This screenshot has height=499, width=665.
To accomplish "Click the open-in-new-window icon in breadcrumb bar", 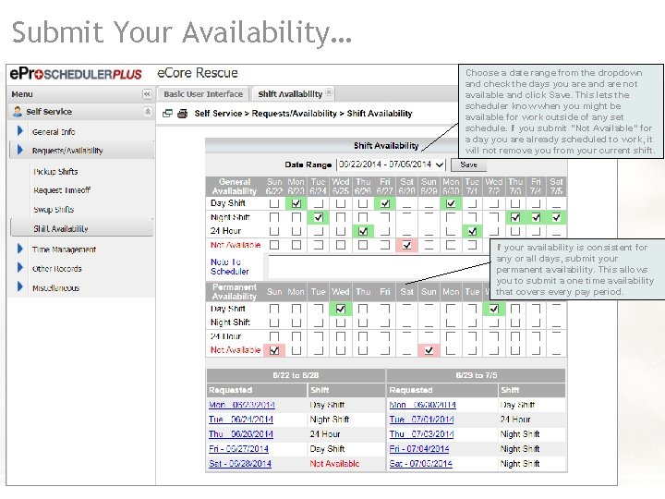I will tap(167, 114).
